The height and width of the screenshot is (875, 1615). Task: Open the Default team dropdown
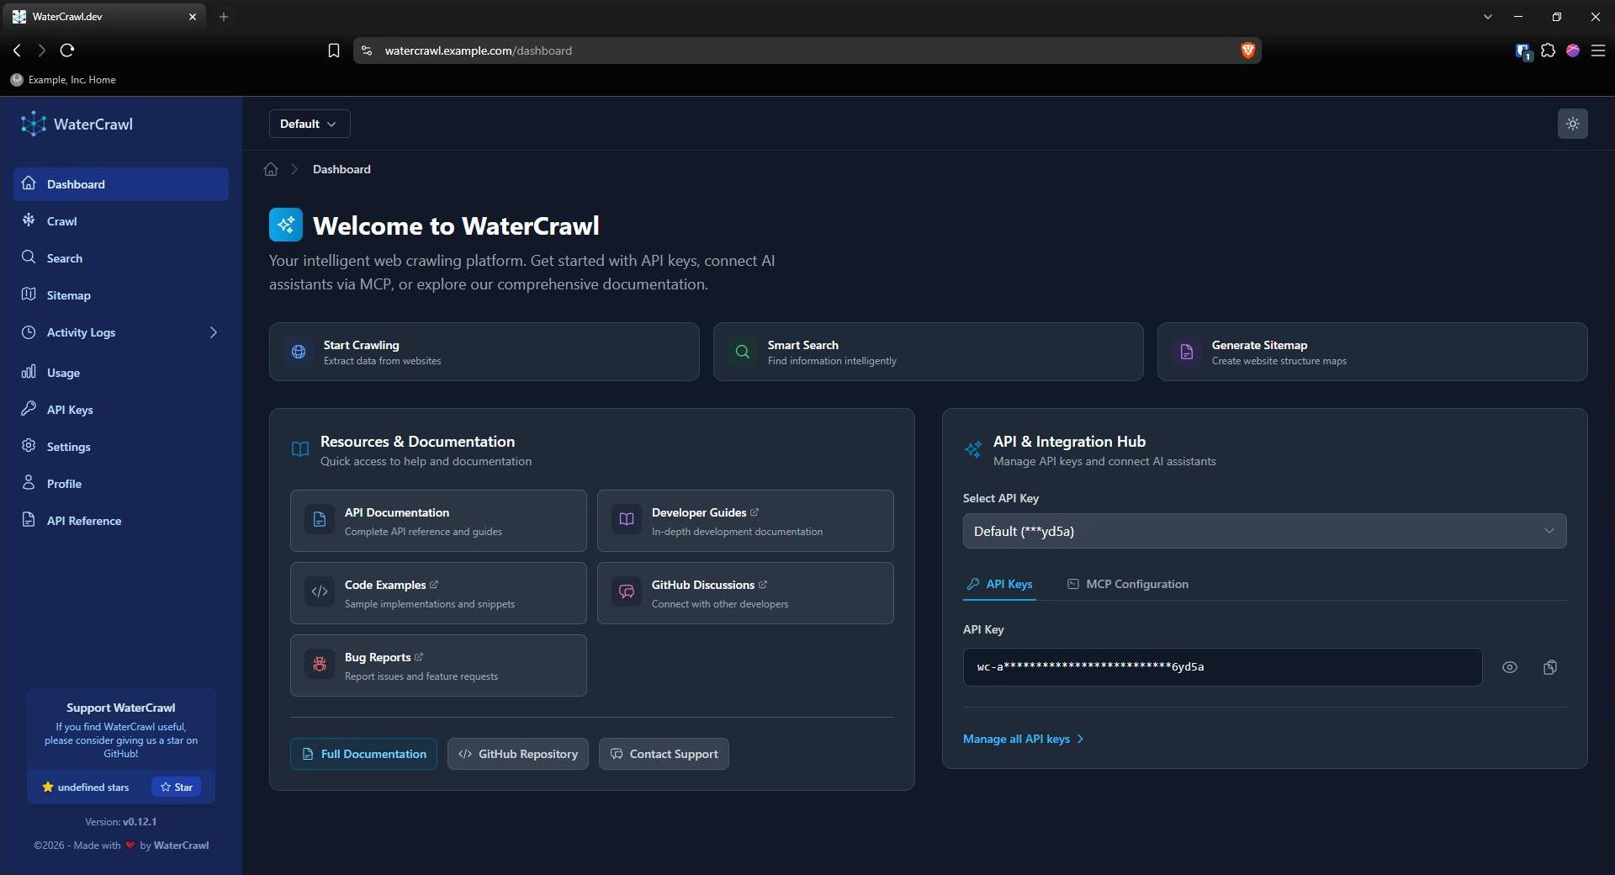pos(310,124)
